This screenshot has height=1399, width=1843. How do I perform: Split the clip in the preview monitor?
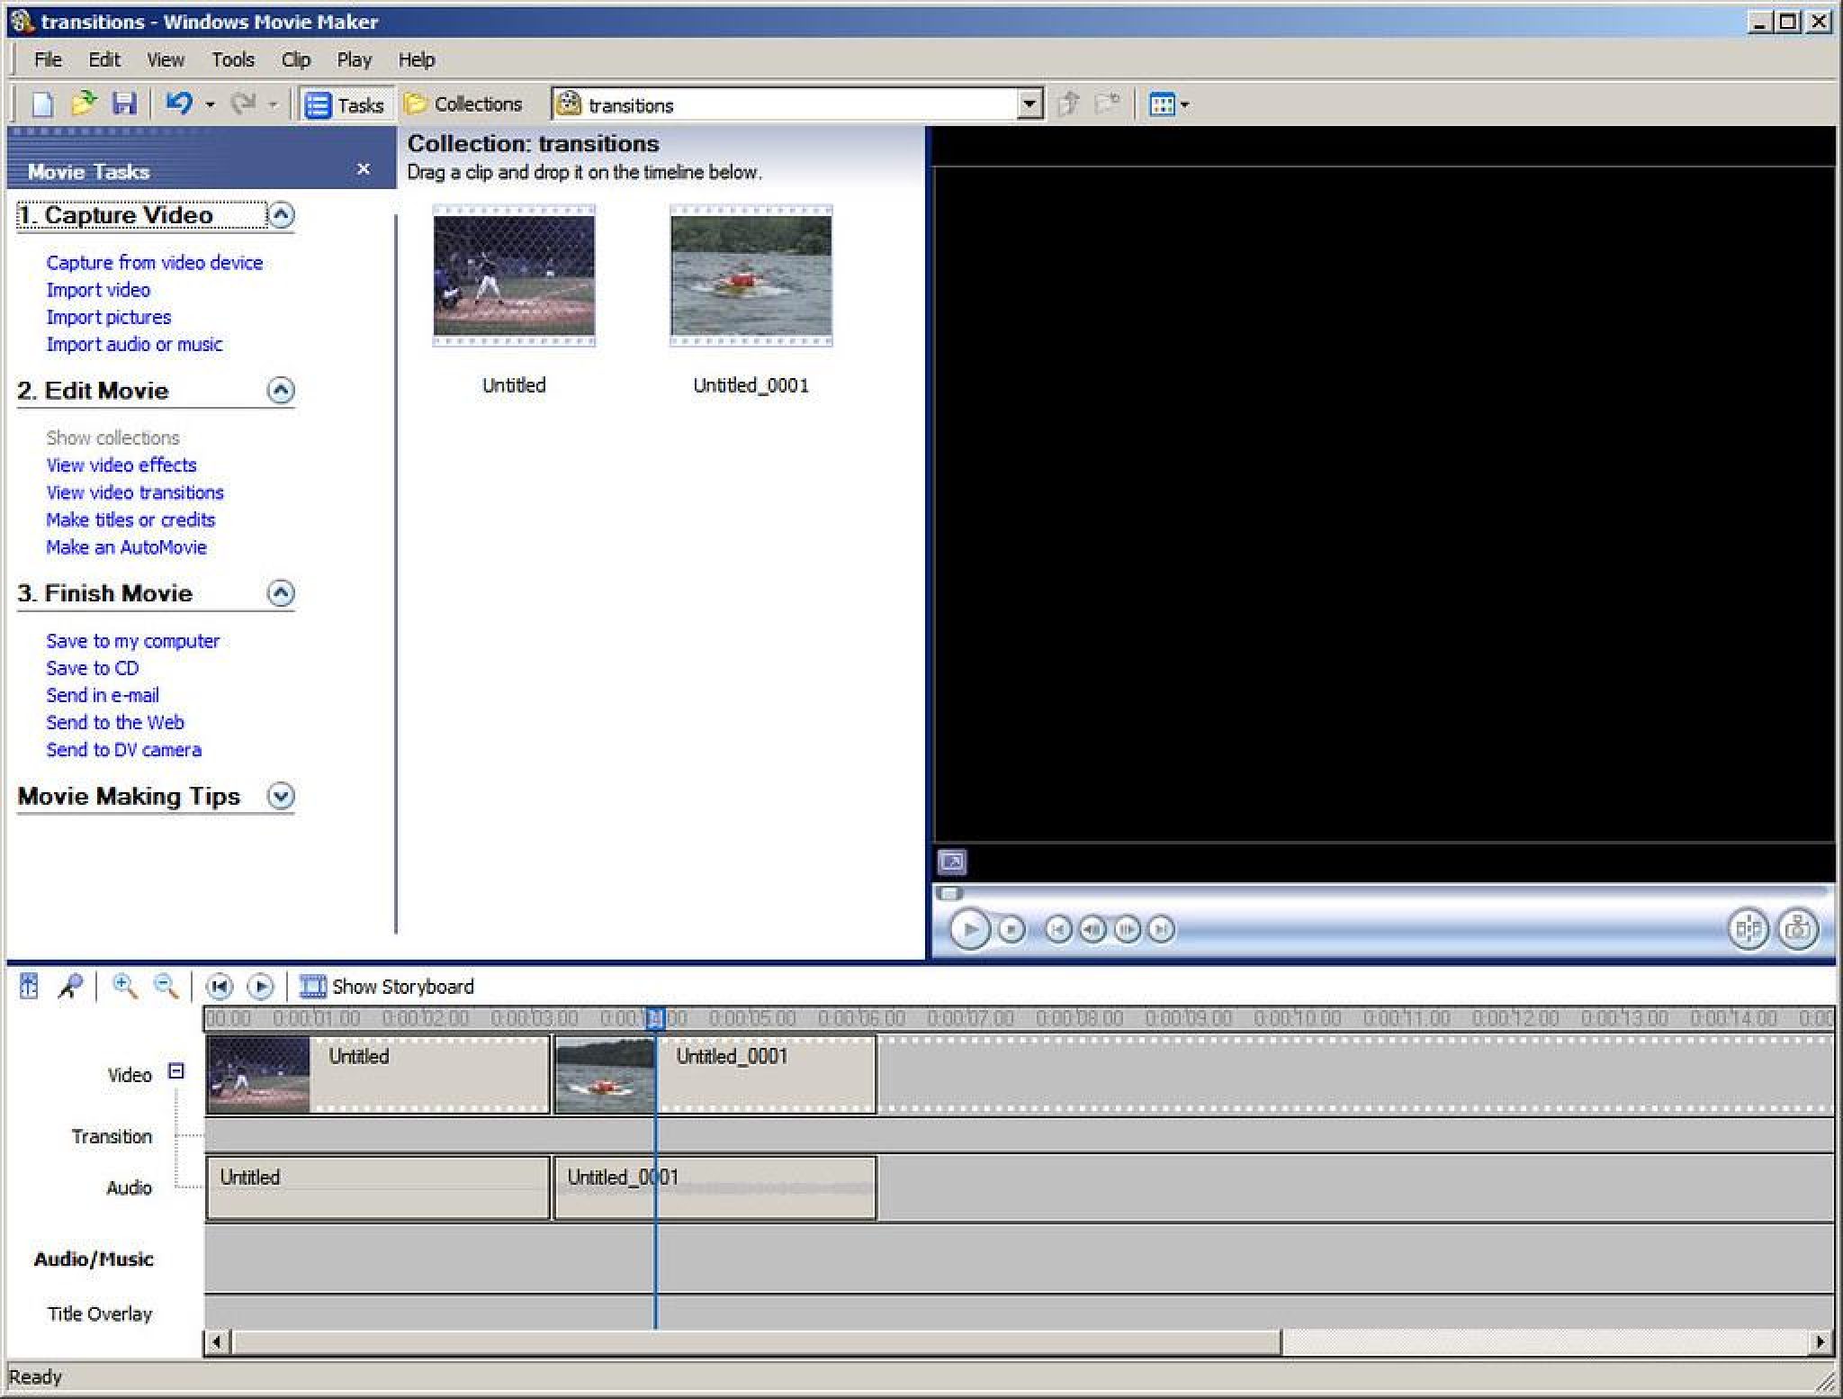point(1746,932)
